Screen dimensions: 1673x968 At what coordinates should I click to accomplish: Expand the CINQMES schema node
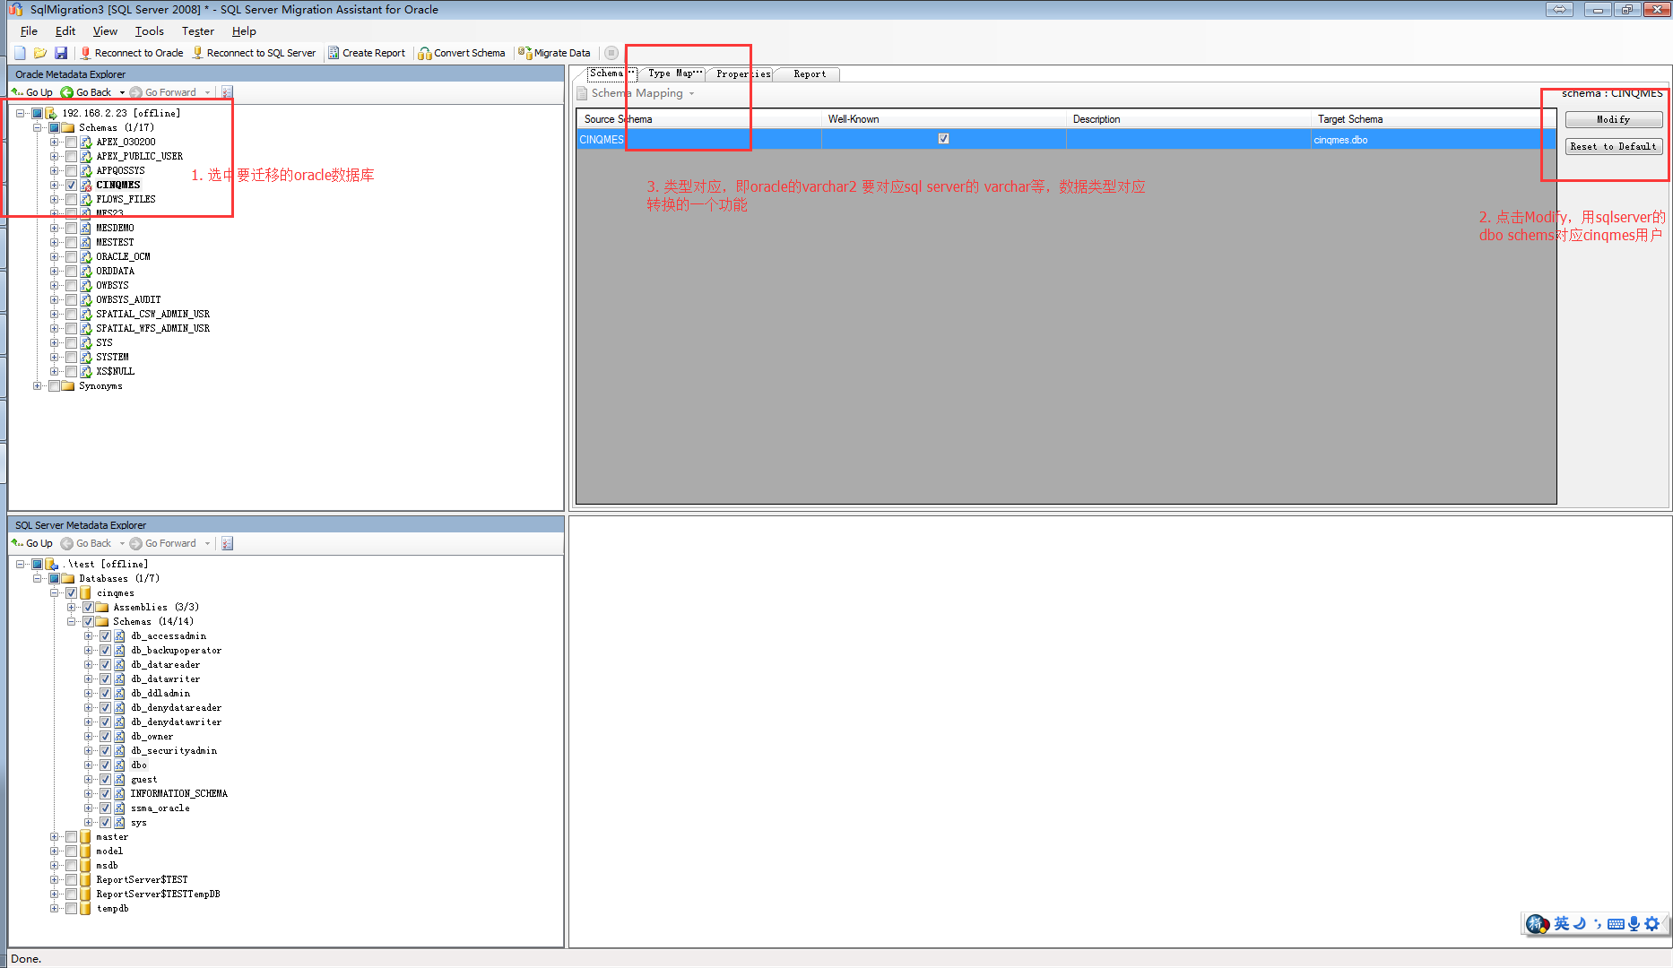point(54,185)
